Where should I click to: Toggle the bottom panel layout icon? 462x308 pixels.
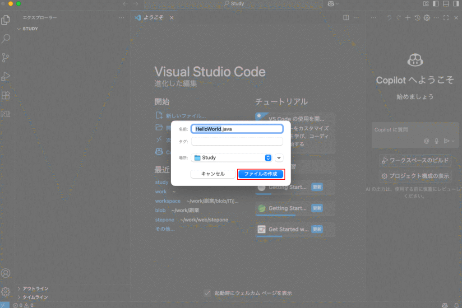point(446,4)
